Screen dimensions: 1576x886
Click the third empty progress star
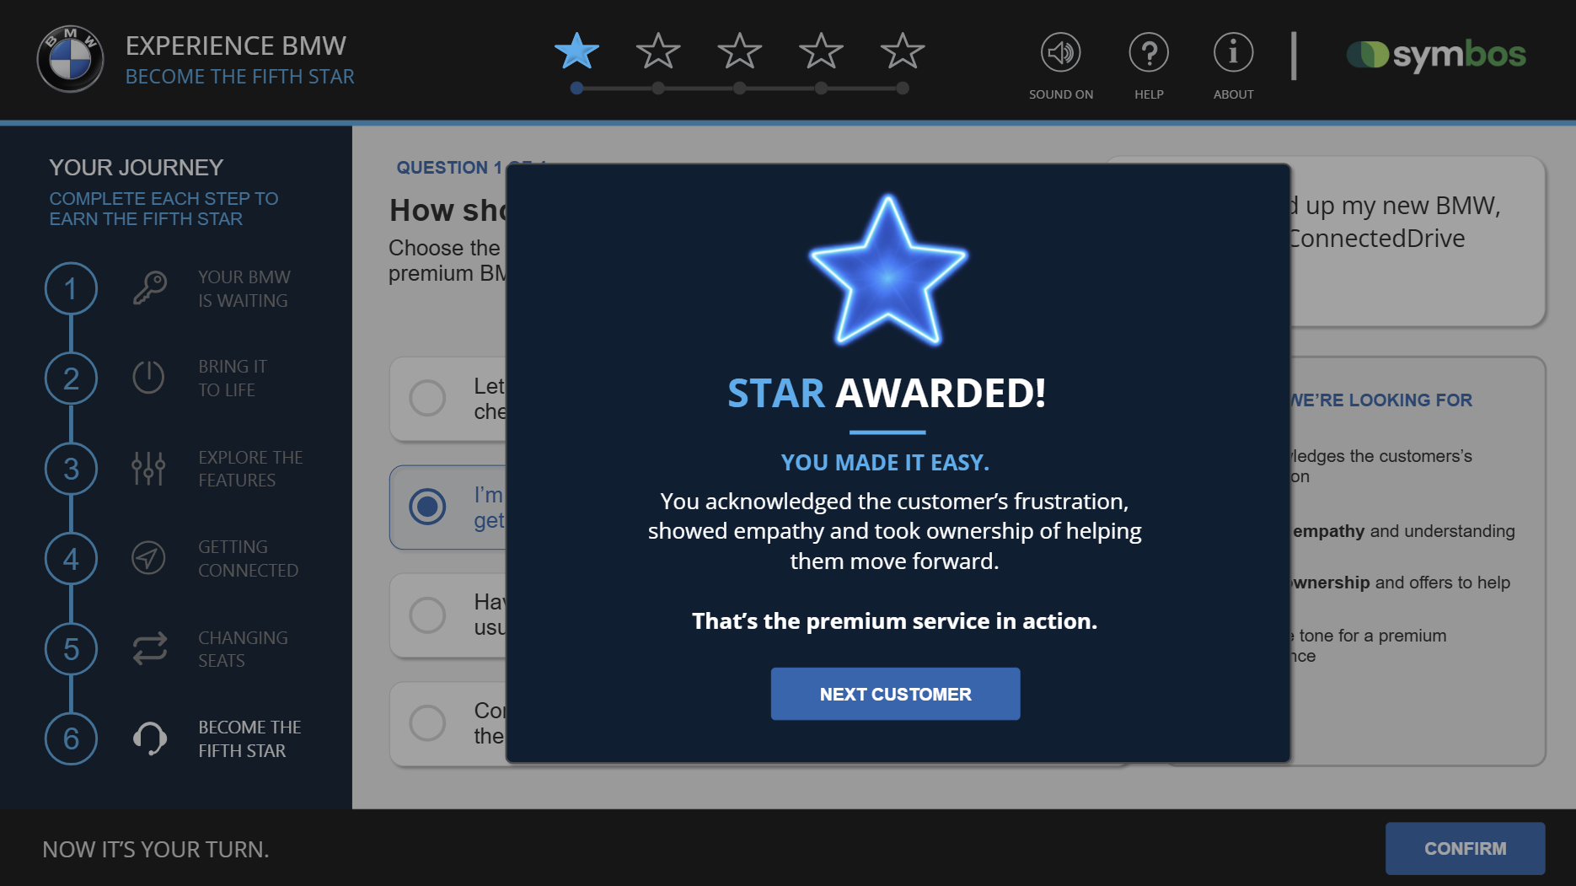point(739,51)
